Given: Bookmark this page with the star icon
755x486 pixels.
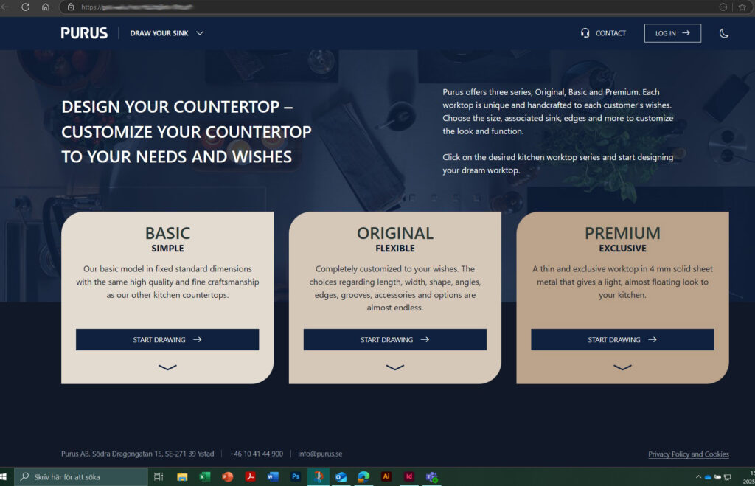Looking at the screenshot, I should point(742,7).
